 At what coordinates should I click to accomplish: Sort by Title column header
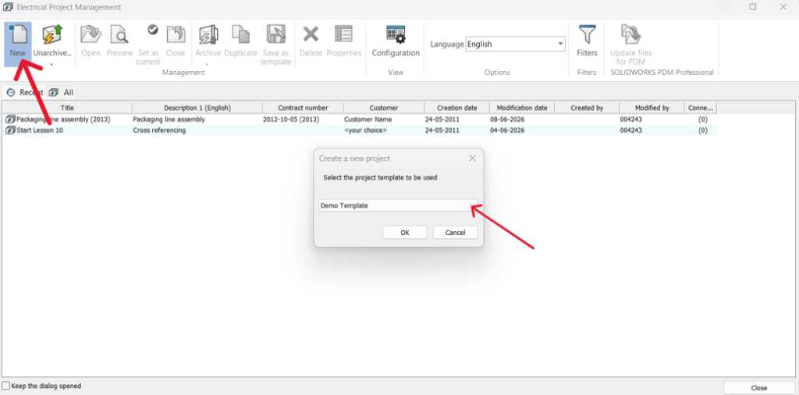pos(67,108)
